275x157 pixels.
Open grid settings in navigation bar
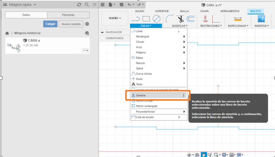(x=232, y=155)
